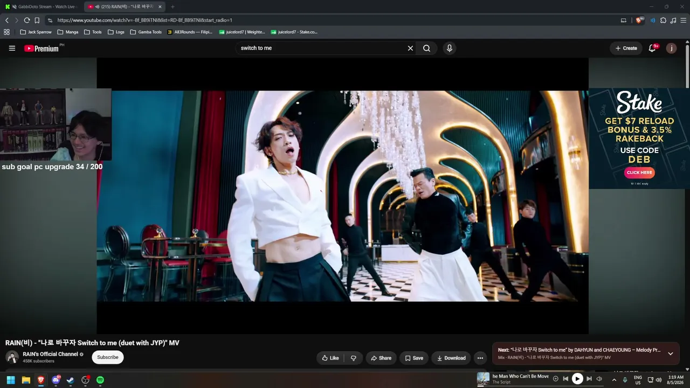The width and height of the screenshot is (690, 388).
Task: Clear the YouTube search text
Action: pos(410,48)
